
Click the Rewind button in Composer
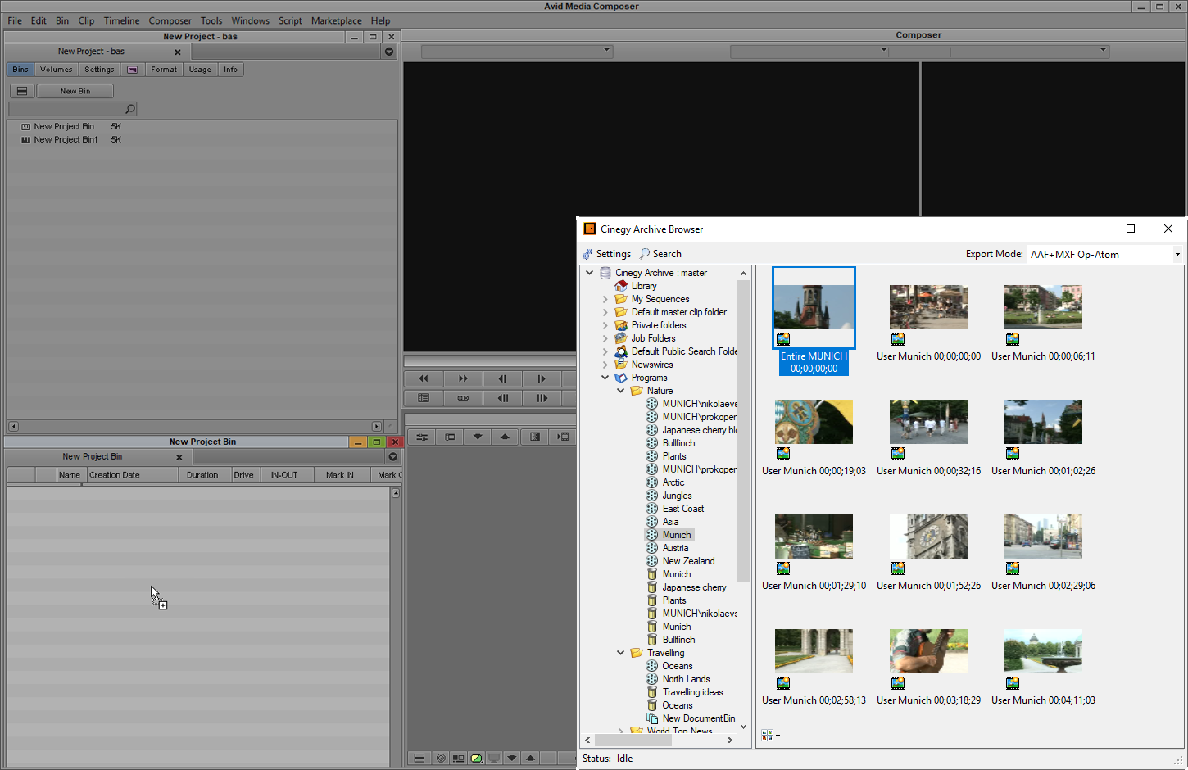[424, 378]
